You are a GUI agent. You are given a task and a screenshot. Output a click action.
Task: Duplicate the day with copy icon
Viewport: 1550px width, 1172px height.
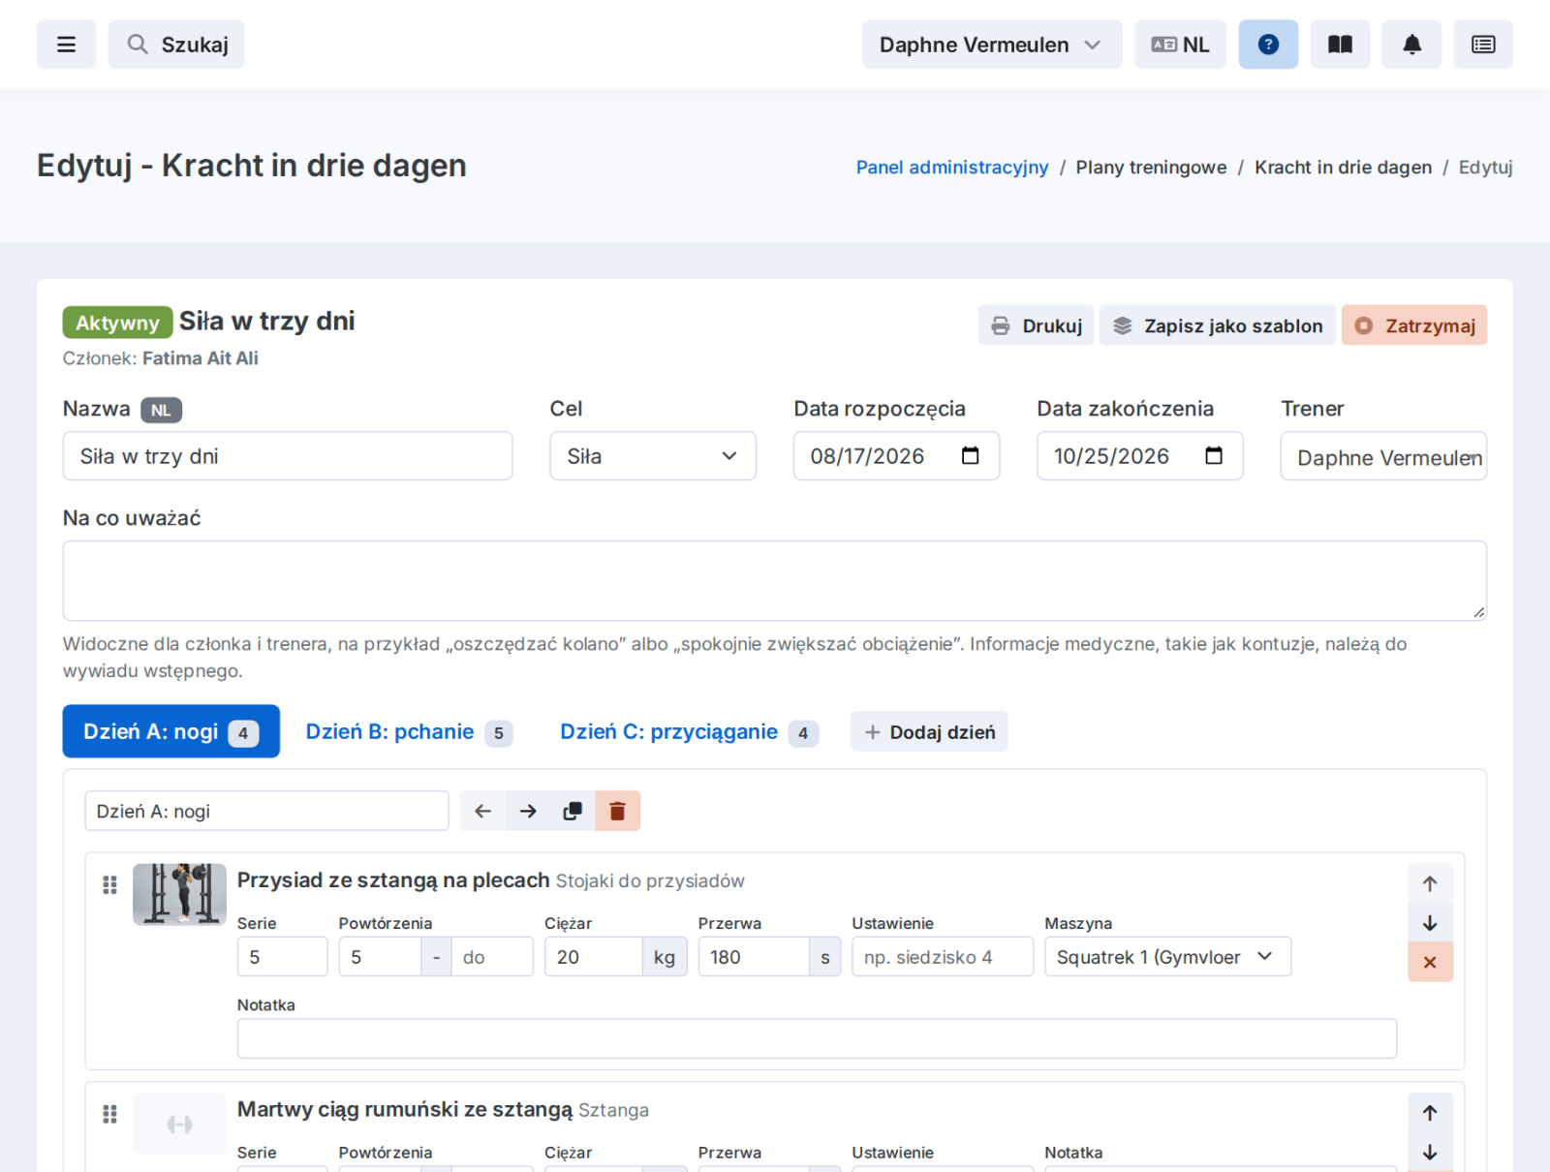(x=573, y=812)
